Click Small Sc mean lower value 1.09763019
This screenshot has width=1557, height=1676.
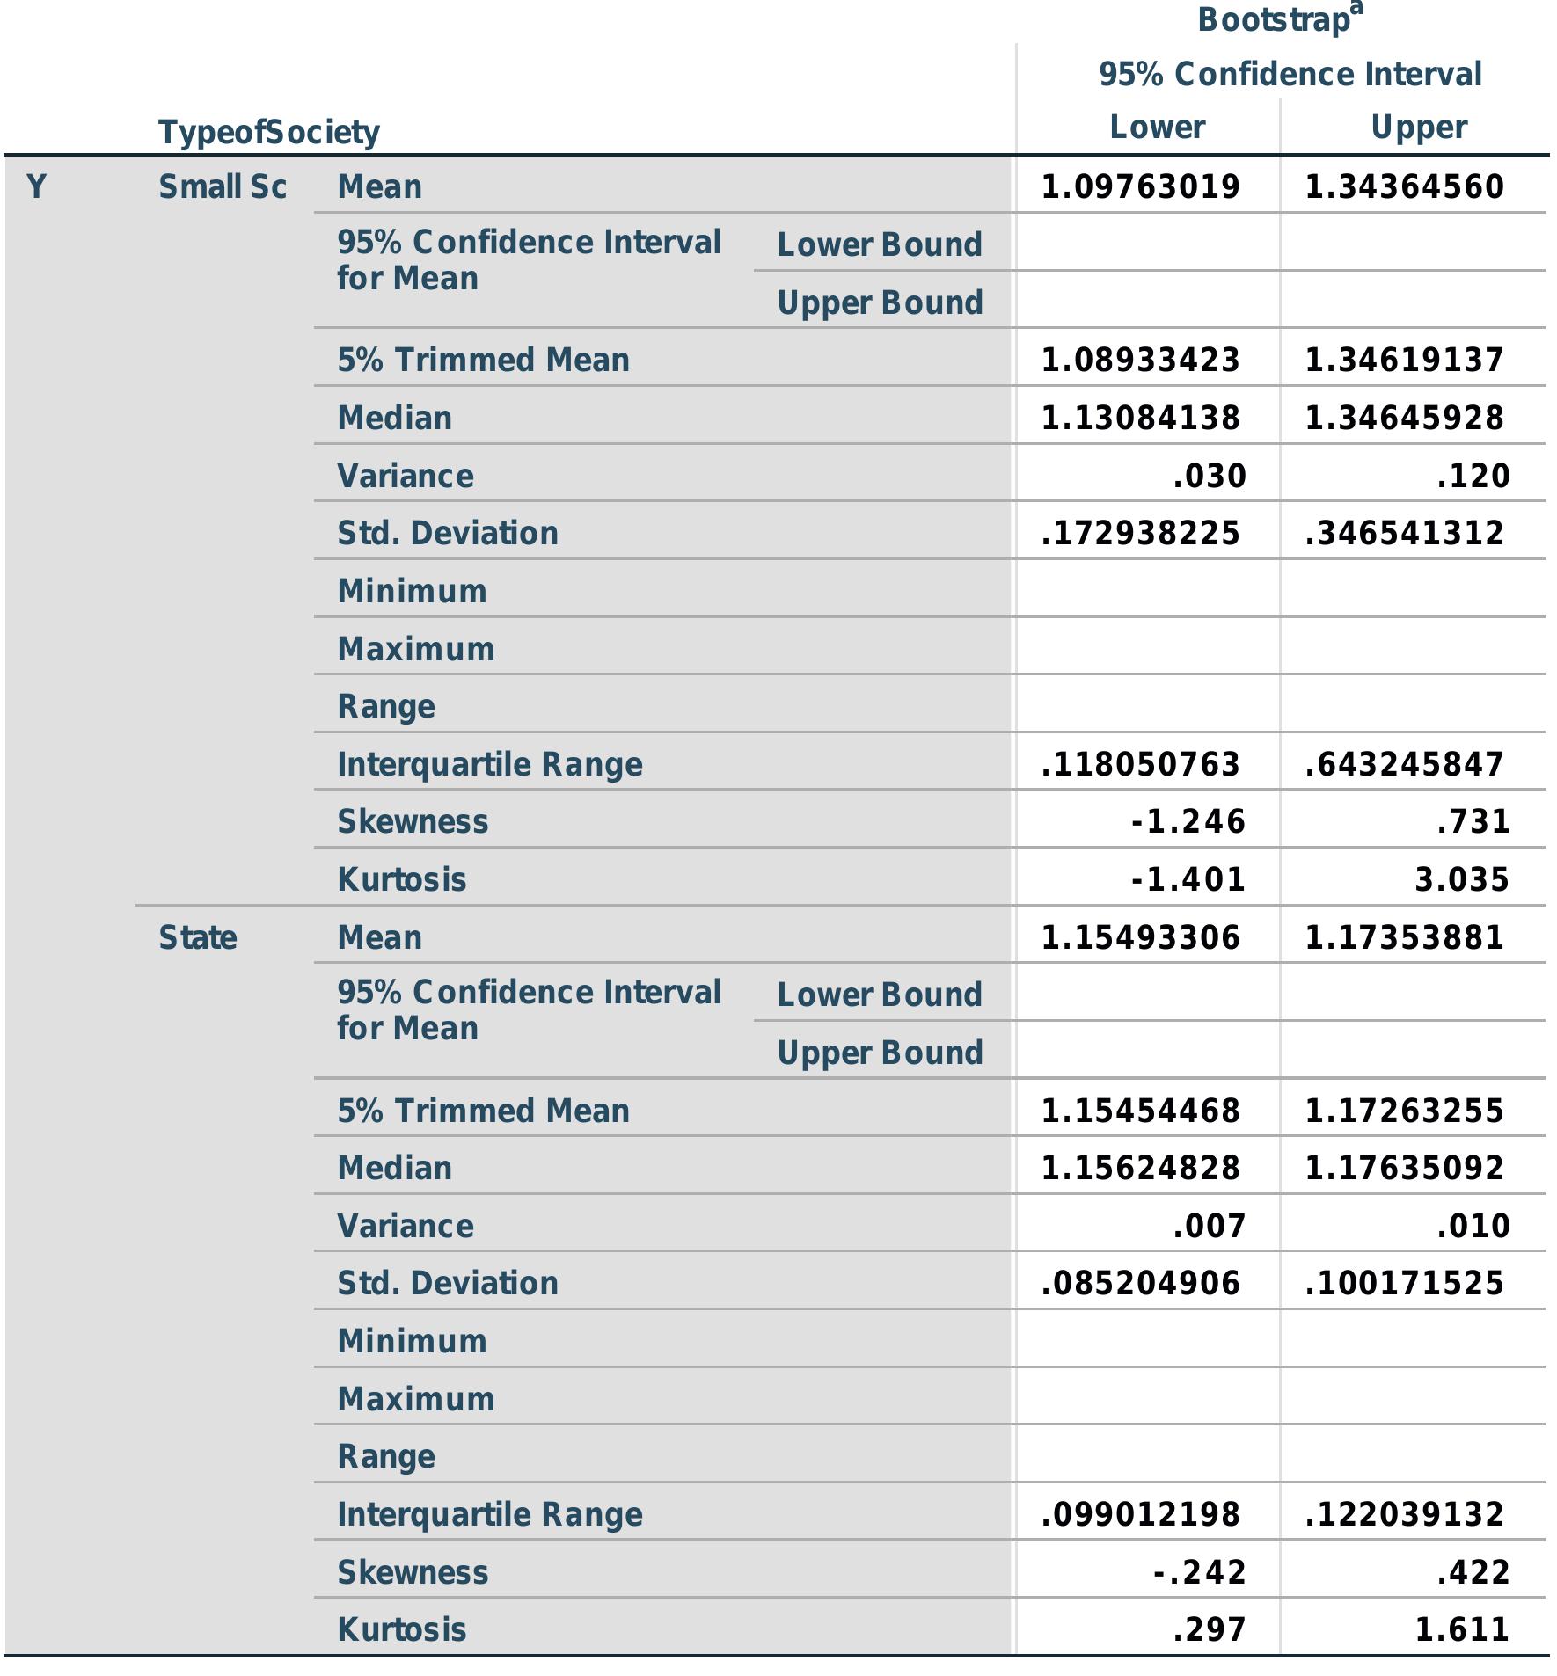[1140, 186]
